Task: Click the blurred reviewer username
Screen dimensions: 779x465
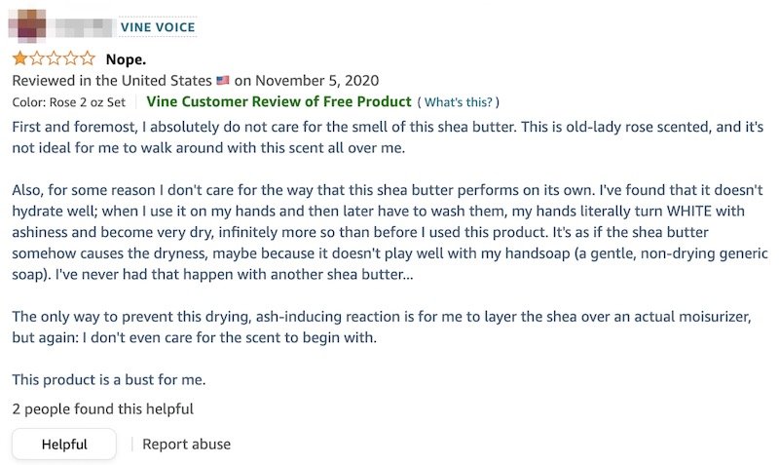Action: click(84, 27)
